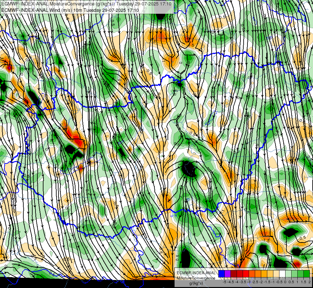The height and width of the screenshot is (288, 313).
Task: Click the -3.5 tick label on legend scale
Action: point(243,282)
